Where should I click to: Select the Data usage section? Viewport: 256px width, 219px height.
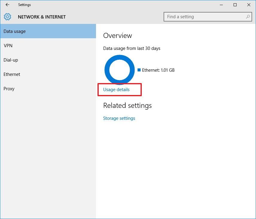click(x=14, y=31)
